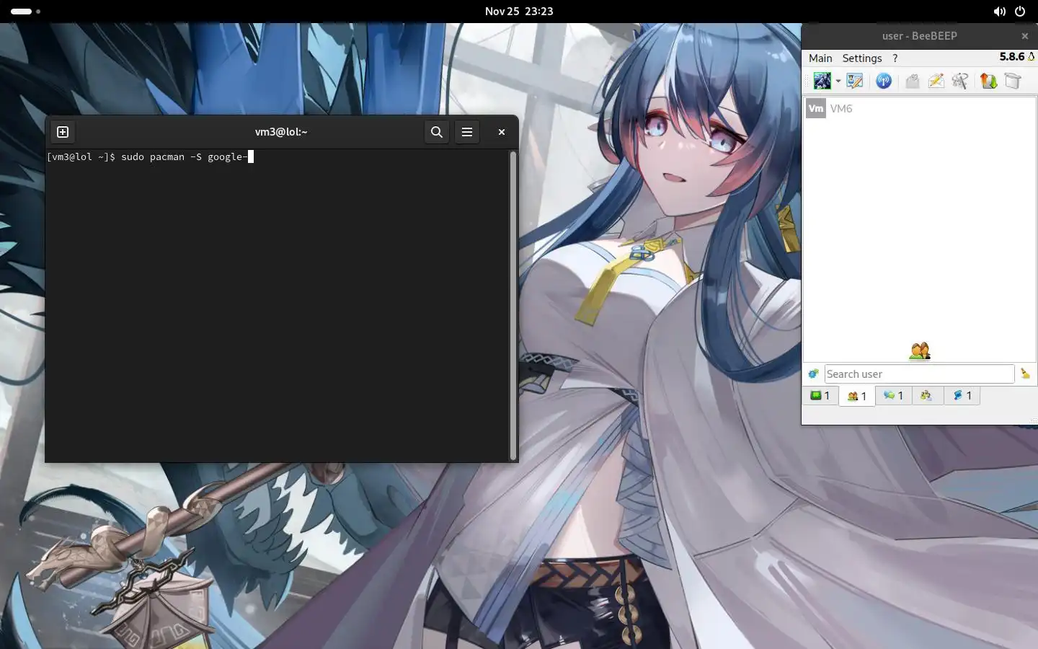Click the terminal search magnifier button
The image size is (1038, 649).
click(437, 132)
